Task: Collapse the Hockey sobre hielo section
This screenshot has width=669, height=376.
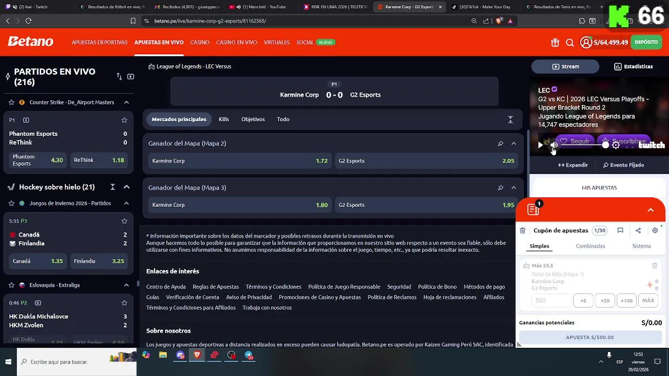Action: 126,187
